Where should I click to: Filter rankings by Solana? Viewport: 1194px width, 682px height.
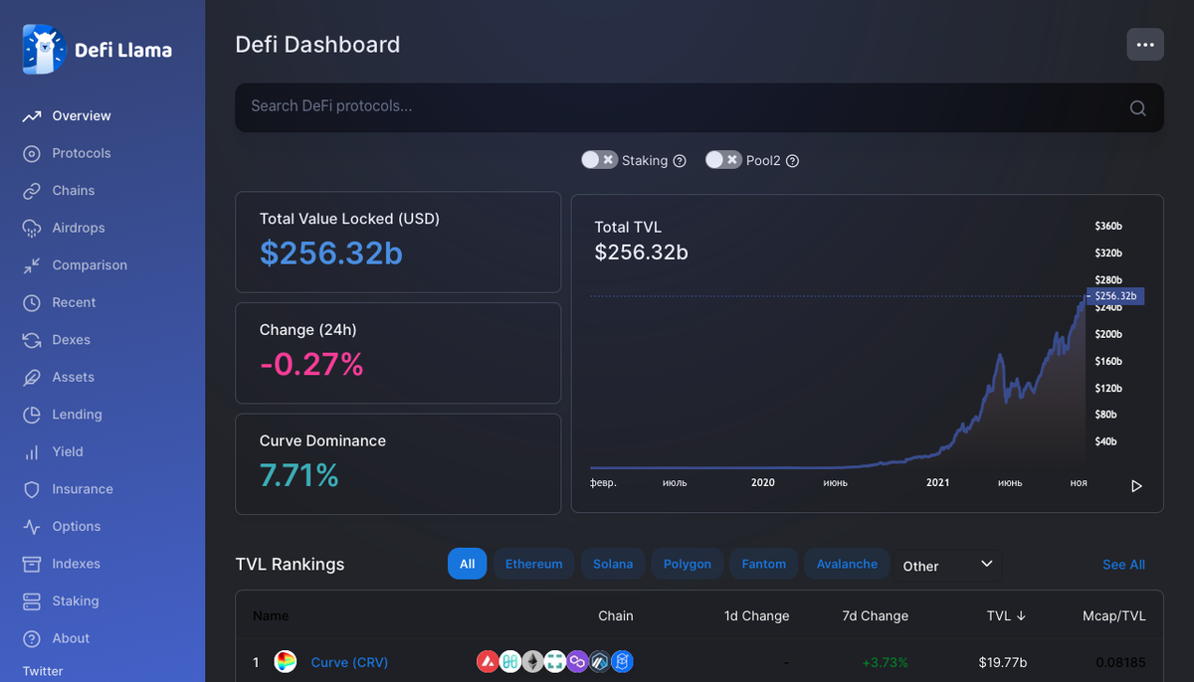point(613,564)
